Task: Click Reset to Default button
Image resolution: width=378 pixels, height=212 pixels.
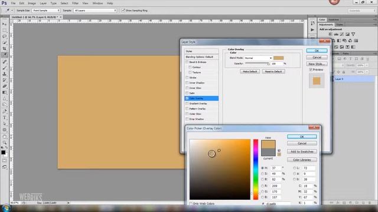Action: [x=273, y=71]
